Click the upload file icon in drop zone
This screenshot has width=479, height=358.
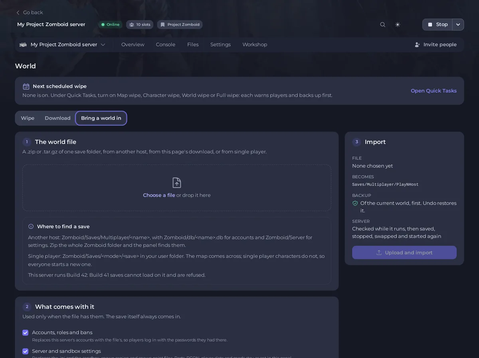(177, 183)
